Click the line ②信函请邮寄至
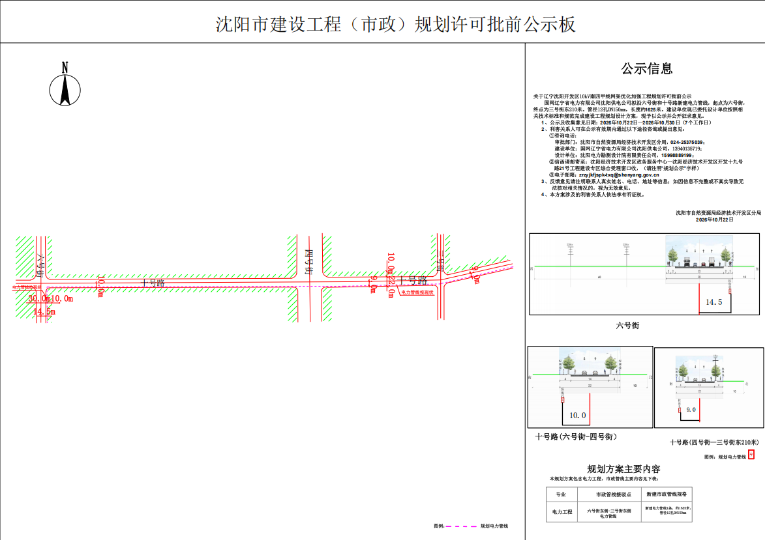This screenshot has height=540, width=765. click(x=646, y=162)
